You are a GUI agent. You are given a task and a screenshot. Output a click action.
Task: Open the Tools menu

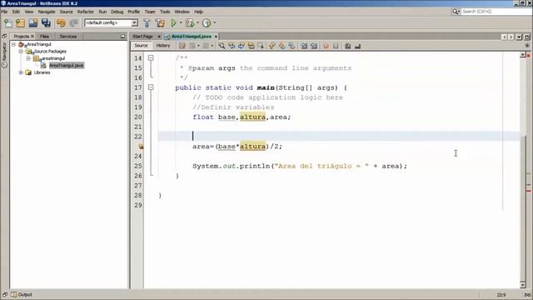[x=165, y=12]
